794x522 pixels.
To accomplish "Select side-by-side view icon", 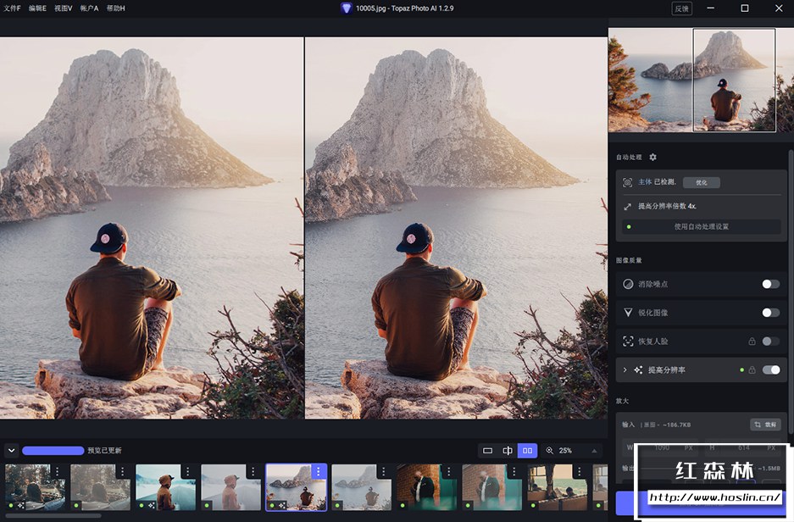I will 528,451.
